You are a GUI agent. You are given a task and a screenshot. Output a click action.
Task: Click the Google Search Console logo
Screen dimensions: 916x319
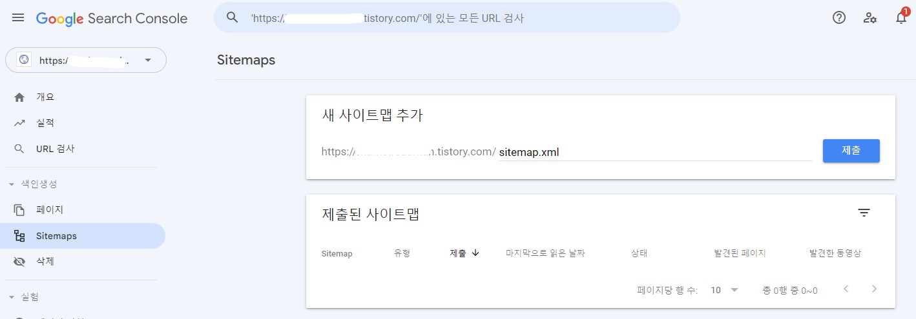(112, 19)
